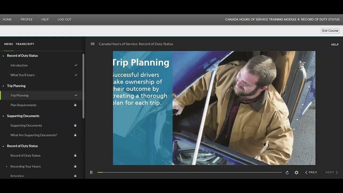
Task: Click the lock icon beside Plan Requirements
Action: [x=75, y=105]
